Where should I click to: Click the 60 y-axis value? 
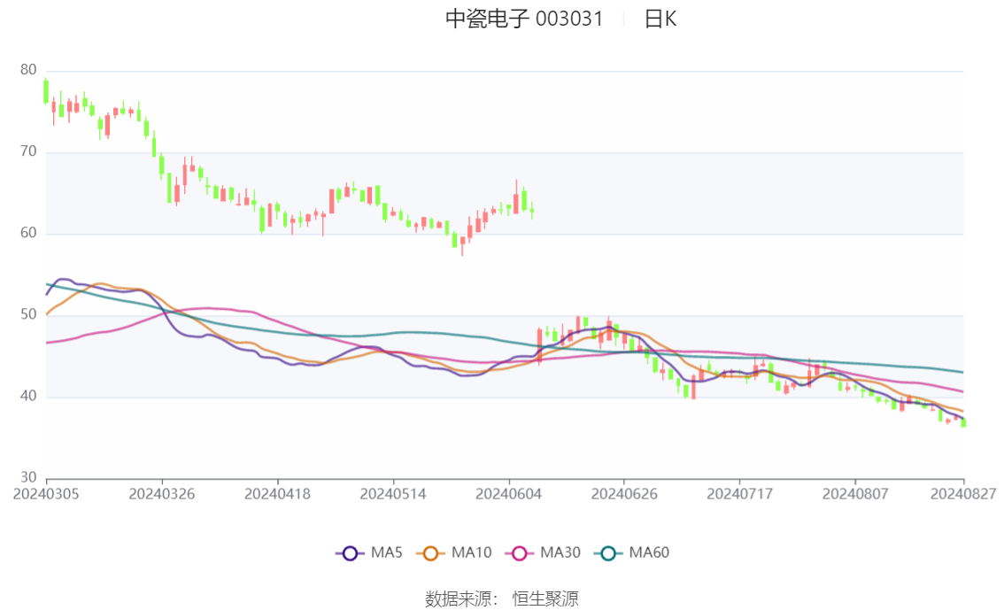(x=28, y=233)
